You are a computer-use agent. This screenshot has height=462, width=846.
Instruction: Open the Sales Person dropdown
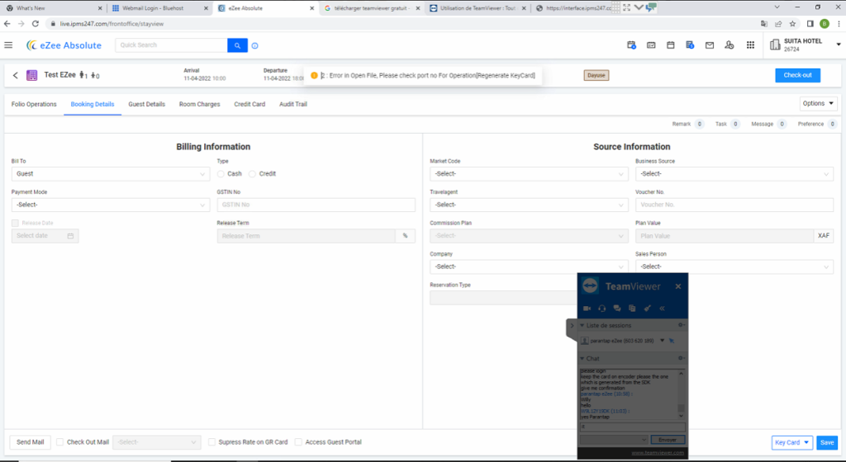pyautogui.click(x=734, y=266)
